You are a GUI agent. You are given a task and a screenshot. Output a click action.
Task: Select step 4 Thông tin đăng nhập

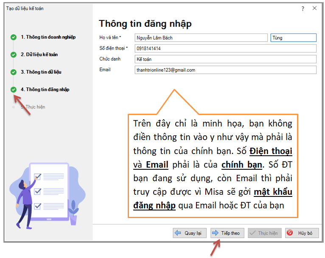coord(45,90)
